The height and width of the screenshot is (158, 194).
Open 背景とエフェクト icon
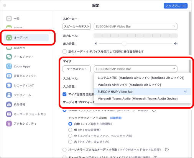(9, 76)
